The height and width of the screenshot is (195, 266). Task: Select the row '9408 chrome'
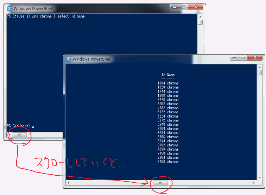click(x=168, y=162)
